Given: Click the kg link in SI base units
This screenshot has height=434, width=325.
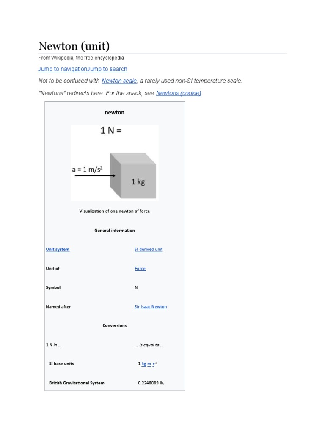Looking at the screenshot, I should 144,364.
